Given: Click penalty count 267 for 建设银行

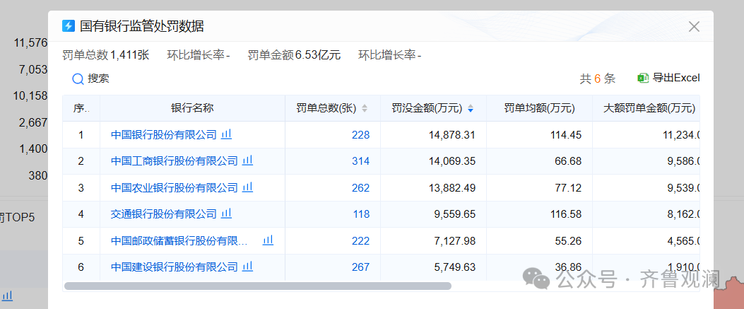Looking at the screenshot, I should [360, 267].
